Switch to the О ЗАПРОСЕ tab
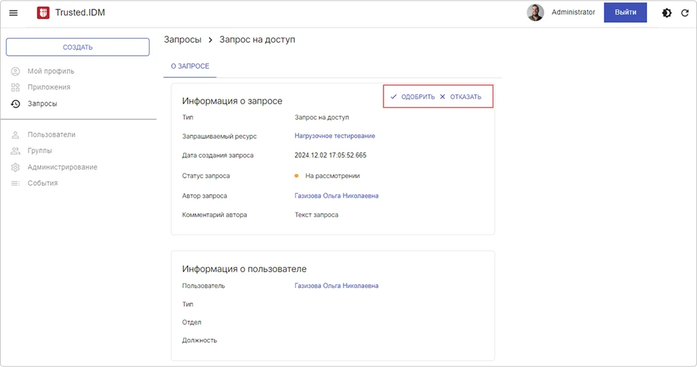Viewport: 697px width, 367px height. [189, 67]
